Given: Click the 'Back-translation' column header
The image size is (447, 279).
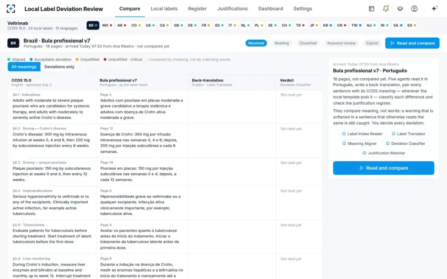Looking at the screenshot, I should point(207,80).
